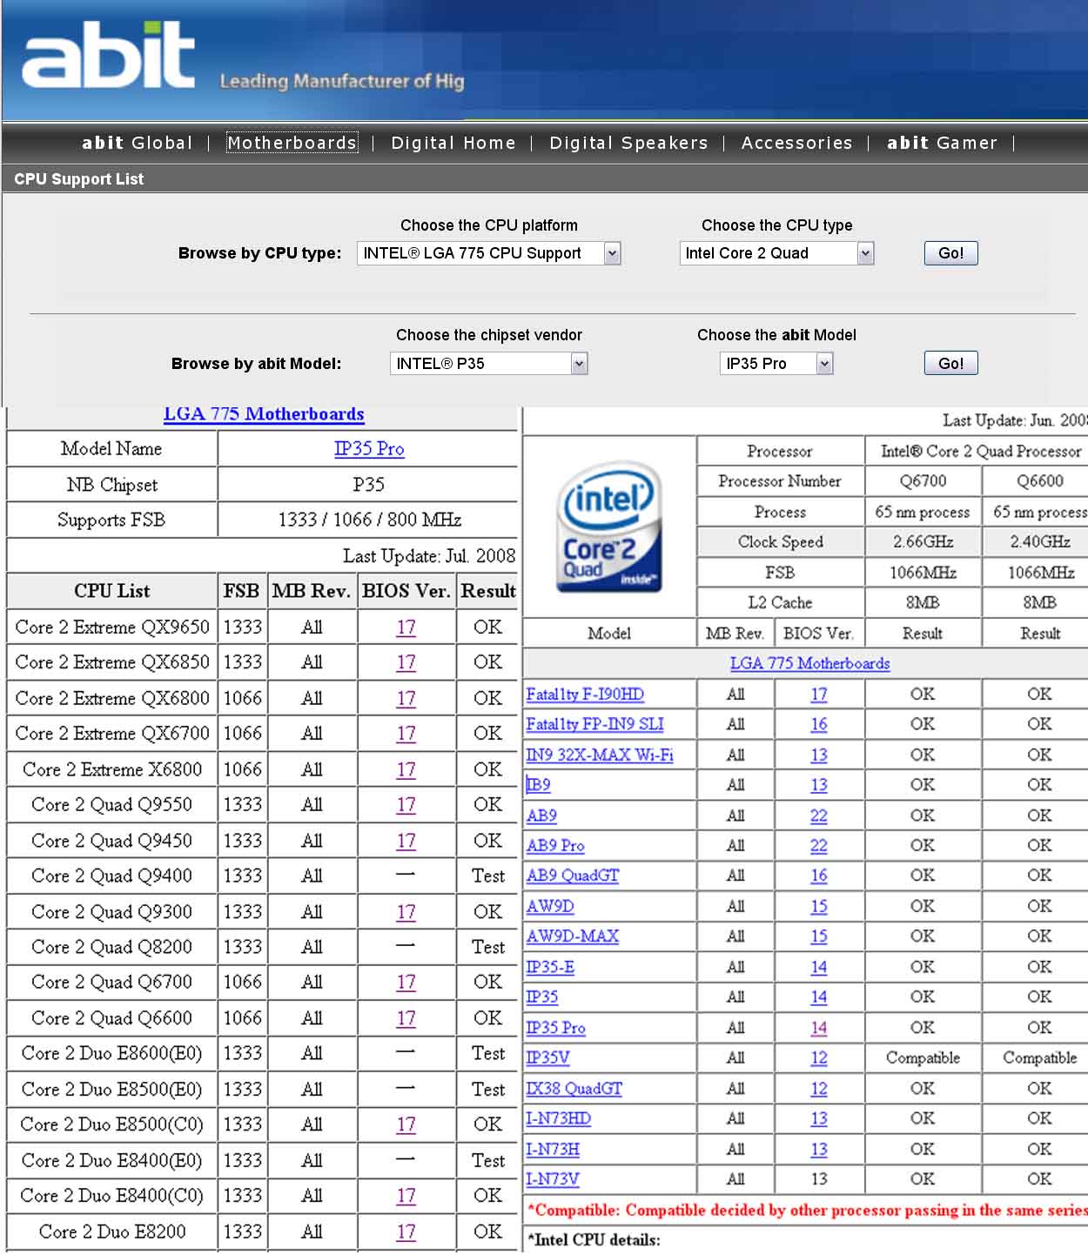The image size is (1088, 1255).
Task: Open IP35V motherboard link
Action: tap(547, 1057)
